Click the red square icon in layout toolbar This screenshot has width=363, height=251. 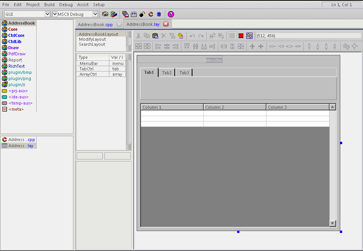241,36
